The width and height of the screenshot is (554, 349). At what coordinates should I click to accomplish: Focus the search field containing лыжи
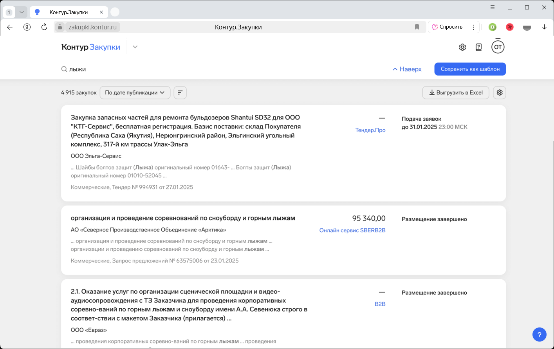tap(223, 69)
